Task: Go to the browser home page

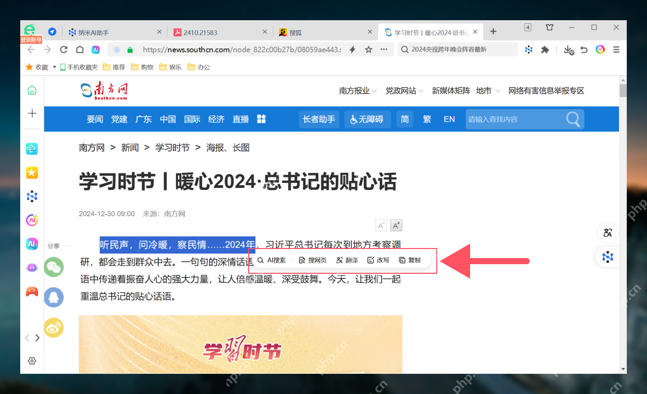Action: click(80, 50)
